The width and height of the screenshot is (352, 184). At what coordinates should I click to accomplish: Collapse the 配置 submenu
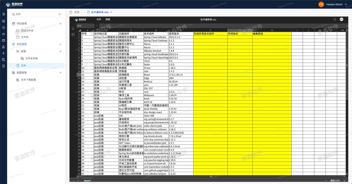[60, 51]
